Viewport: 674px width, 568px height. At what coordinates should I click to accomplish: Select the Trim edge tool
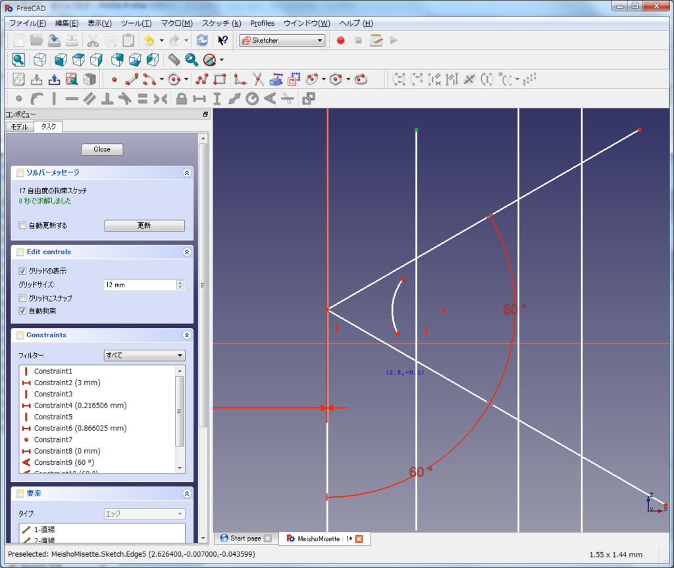pyautogui.click(x=258, y=80)
